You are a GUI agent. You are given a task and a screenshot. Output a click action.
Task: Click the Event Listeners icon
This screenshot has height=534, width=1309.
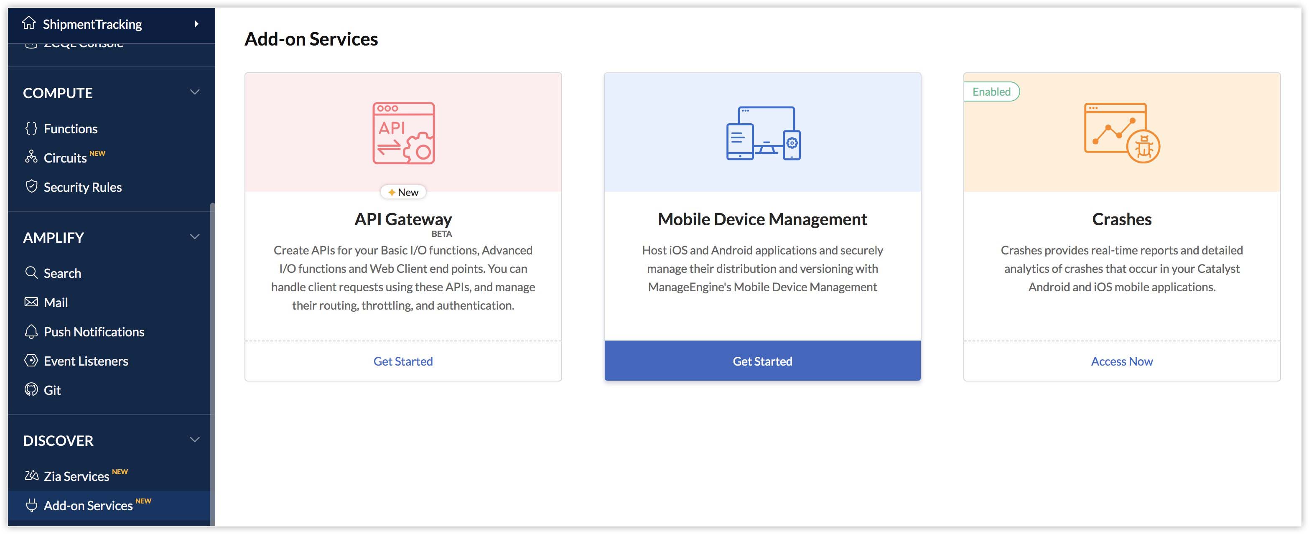click(x=31, y=361)
